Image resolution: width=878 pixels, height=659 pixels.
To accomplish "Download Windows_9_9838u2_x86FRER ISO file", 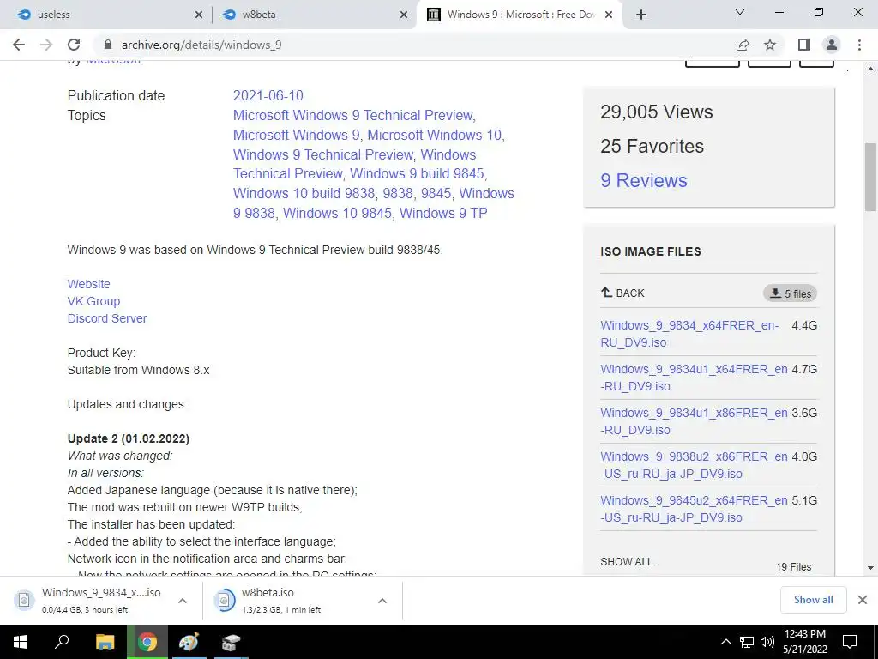I will click(694, 465).
